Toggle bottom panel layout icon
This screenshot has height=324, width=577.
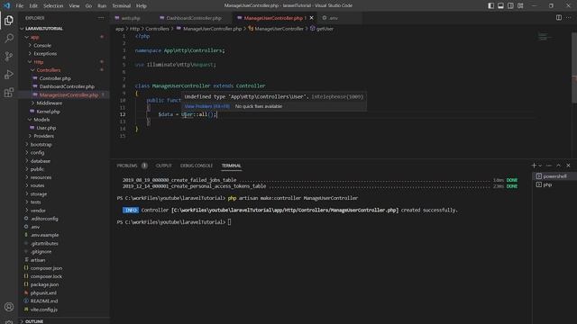(x=501, y=5)
